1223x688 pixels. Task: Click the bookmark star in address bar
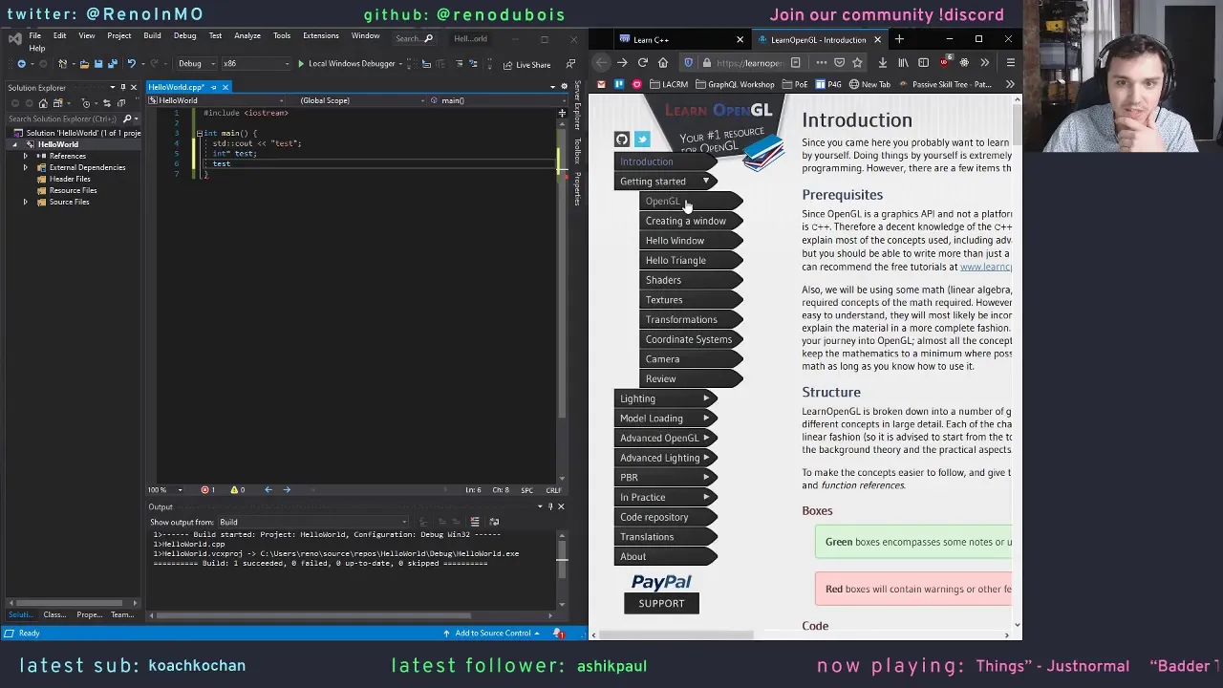pyautogui.click(x=857, y=63)
